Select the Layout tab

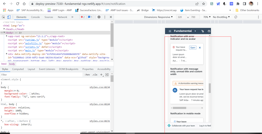tap(31, 69)
